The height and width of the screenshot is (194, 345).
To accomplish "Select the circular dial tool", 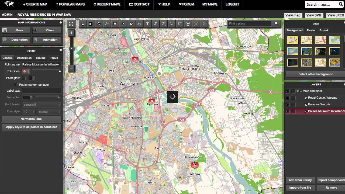I will click(x=131, y=24).
